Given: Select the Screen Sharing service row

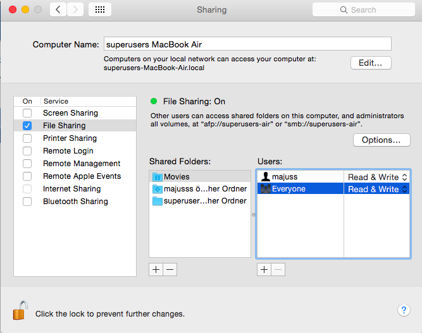Looking at the screenshot, I should pos(75,113).
